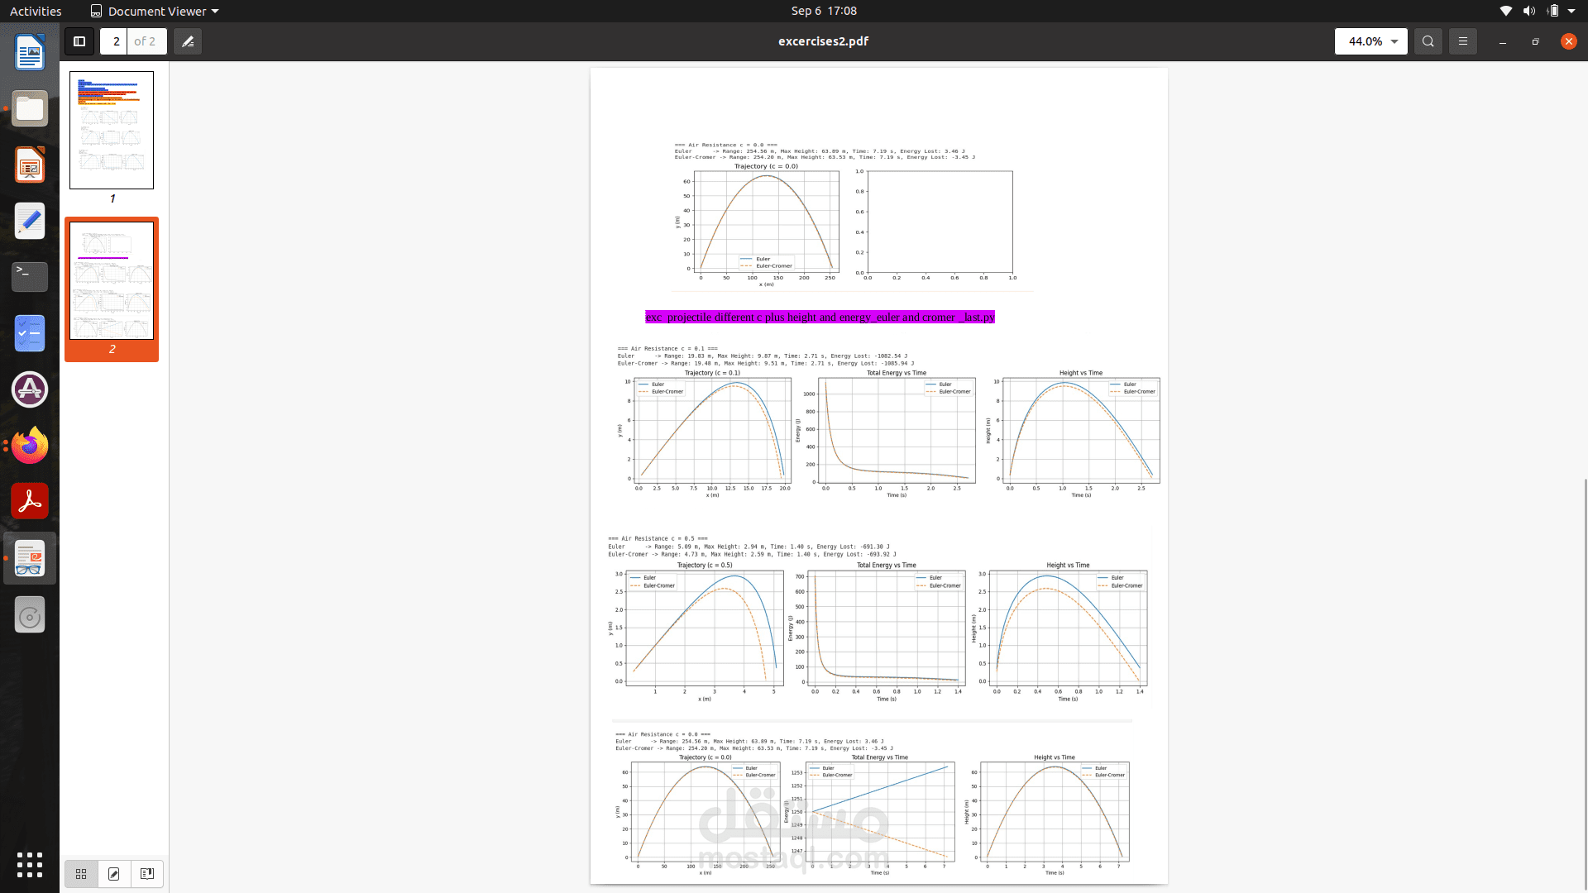Image resolution: width=1588 pixels, height=893 pixels.
Task: Launch Firefox from the dock
Action: [30, 446]
